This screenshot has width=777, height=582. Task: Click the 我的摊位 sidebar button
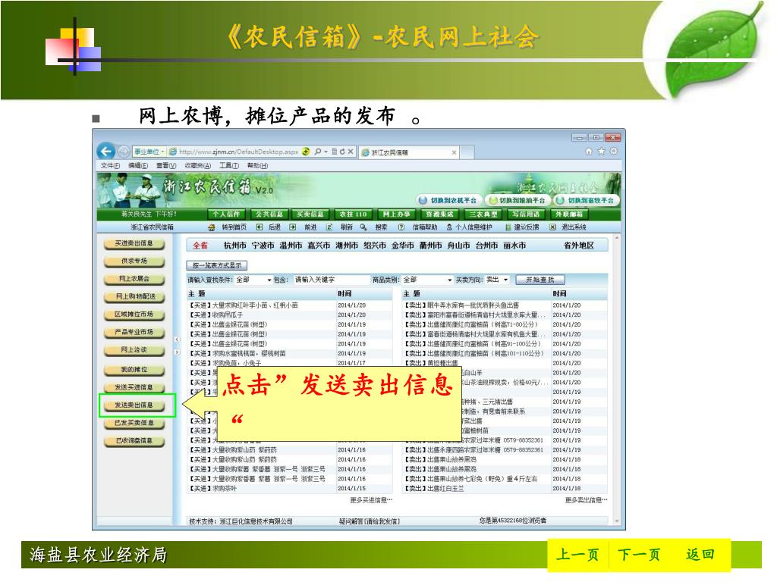pyautogui.click(x=134, y=370)
